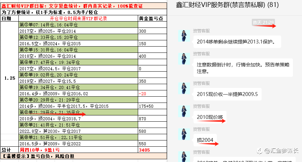This screenshot has width=302, height=162.
Task: Select the total value '3405'
Action: point(152,150)
